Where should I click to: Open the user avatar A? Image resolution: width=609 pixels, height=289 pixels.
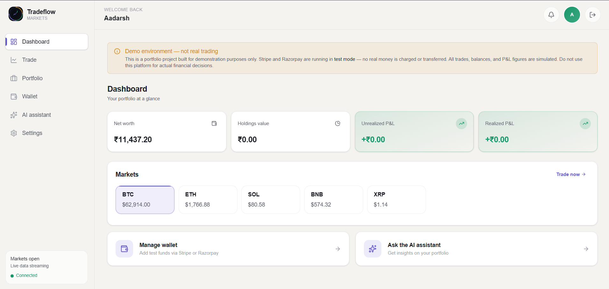point(572,15)
